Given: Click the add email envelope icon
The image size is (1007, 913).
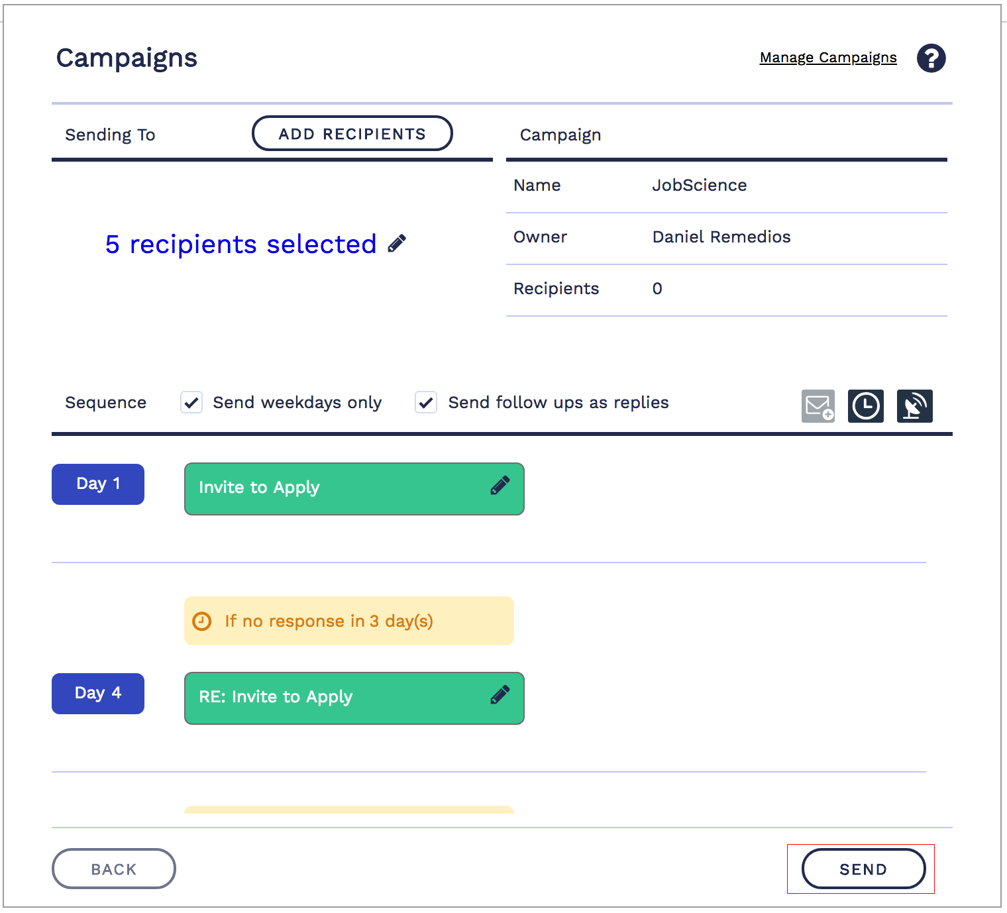Looking at the screenshot, I should 818,406.
